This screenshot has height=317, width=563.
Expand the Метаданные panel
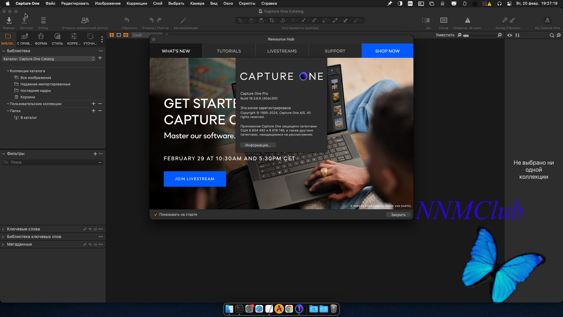point(3,245)
